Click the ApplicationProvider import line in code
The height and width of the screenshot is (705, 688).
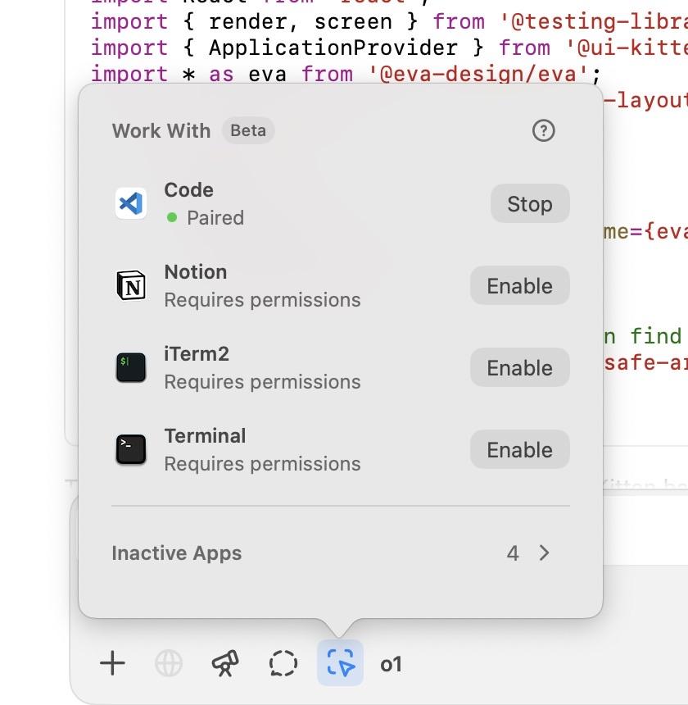(389, 48)
